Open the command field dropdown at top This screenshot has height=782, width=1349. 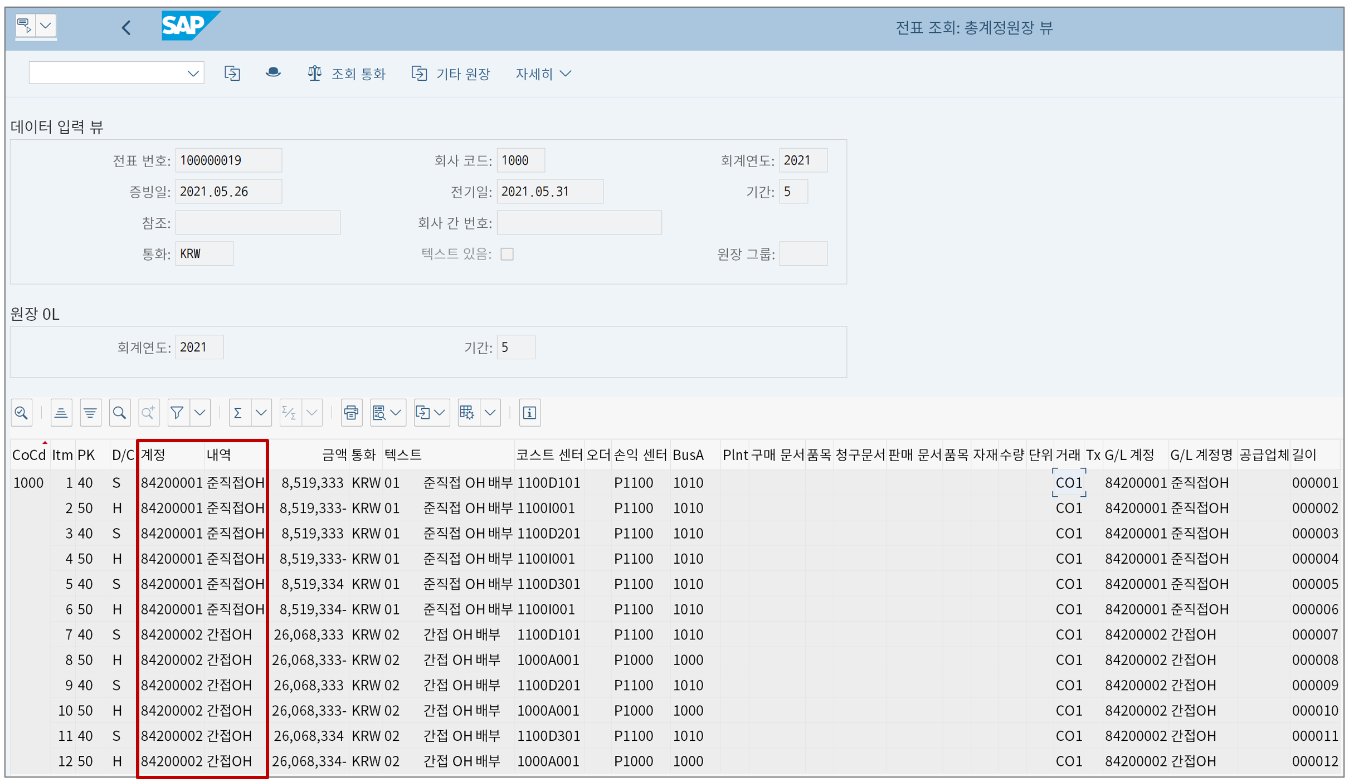pos(193,73)
